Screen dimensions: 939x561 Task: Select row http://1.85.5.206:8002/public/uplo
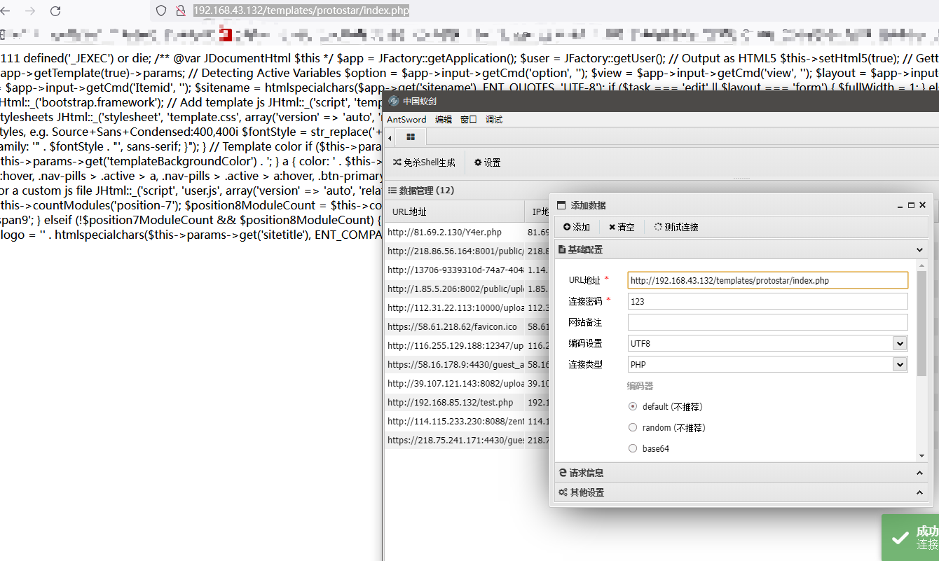[x=455, y=289]
